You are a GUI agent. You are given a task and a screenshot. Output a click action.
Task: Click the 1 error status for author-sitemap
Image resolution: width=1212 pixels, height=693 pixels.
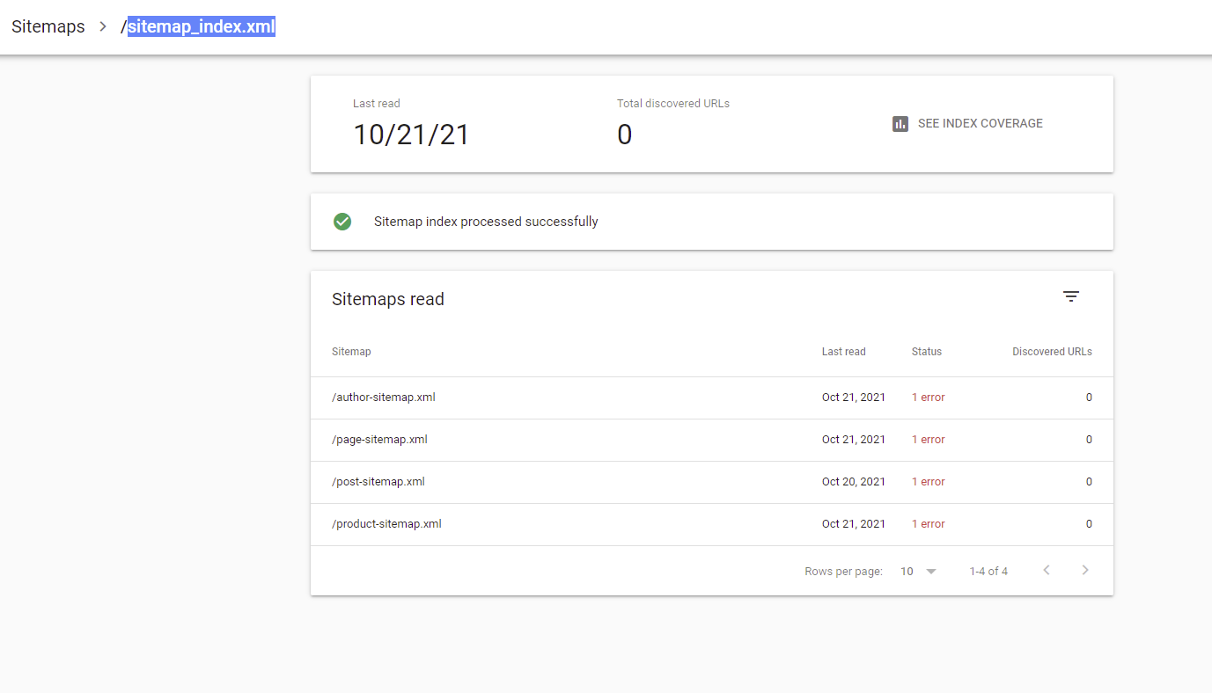(928, 398)
